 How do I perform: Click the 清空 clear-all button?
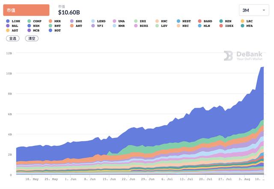click(x=32, y=38)
